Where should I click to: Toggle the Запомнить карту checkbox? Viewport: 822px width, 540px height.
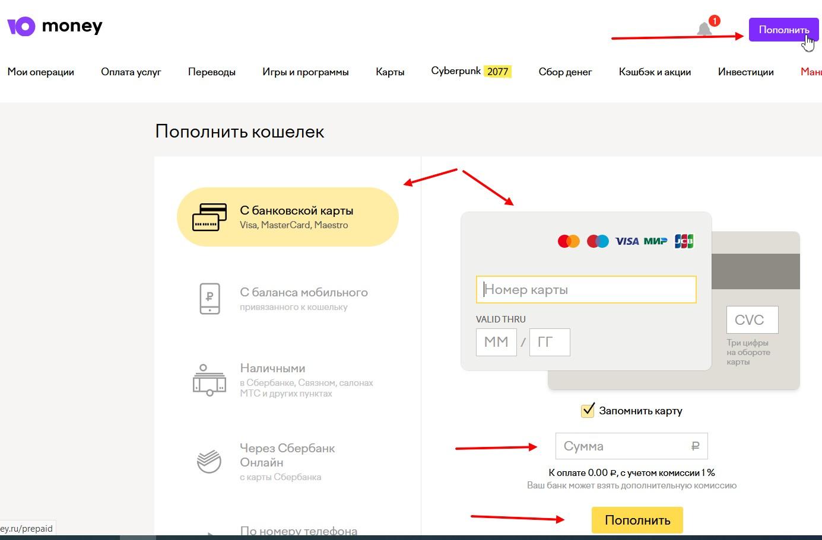(588, 410)
